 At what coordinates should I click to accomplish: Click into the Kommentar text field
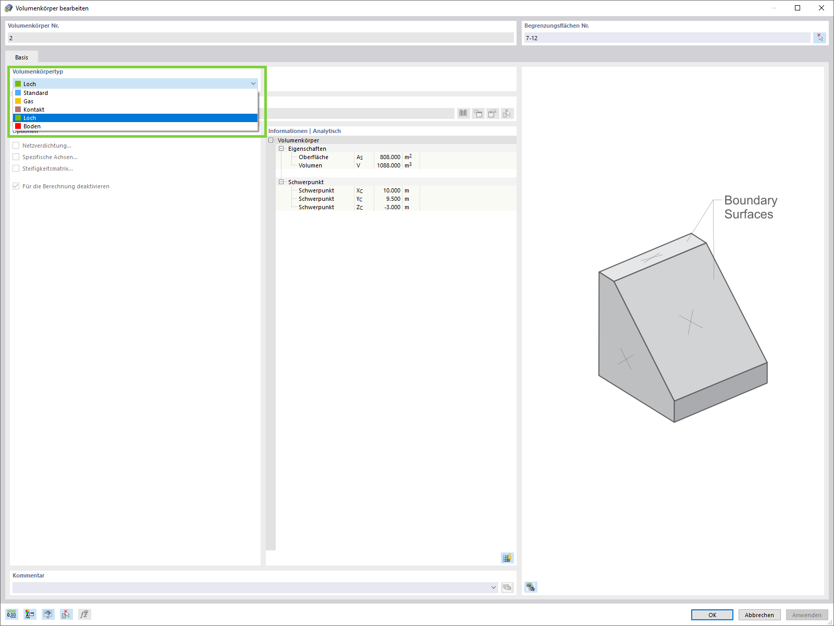pyautogui.click(x=251, y=587)
